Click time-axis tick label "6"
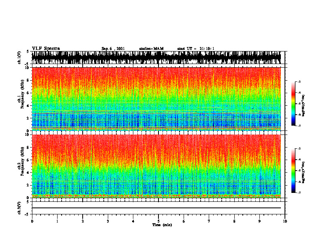The width and height of the screenshot is (321, 248). pos(184,221)
